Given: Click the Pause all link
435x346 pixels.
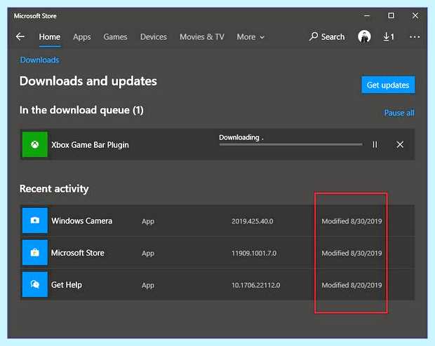Looking at the screenshot, I should (399, 113).
